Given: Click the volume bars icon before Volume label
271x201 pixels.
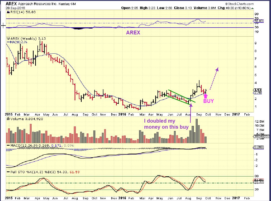Looking at the screenshot, I should 8,119.
